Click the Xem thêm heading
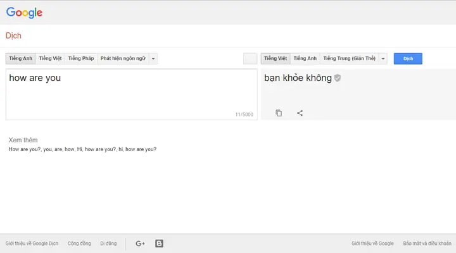This screenshot has width=456, height=253. pyautogui.click(x=23, y=140)
